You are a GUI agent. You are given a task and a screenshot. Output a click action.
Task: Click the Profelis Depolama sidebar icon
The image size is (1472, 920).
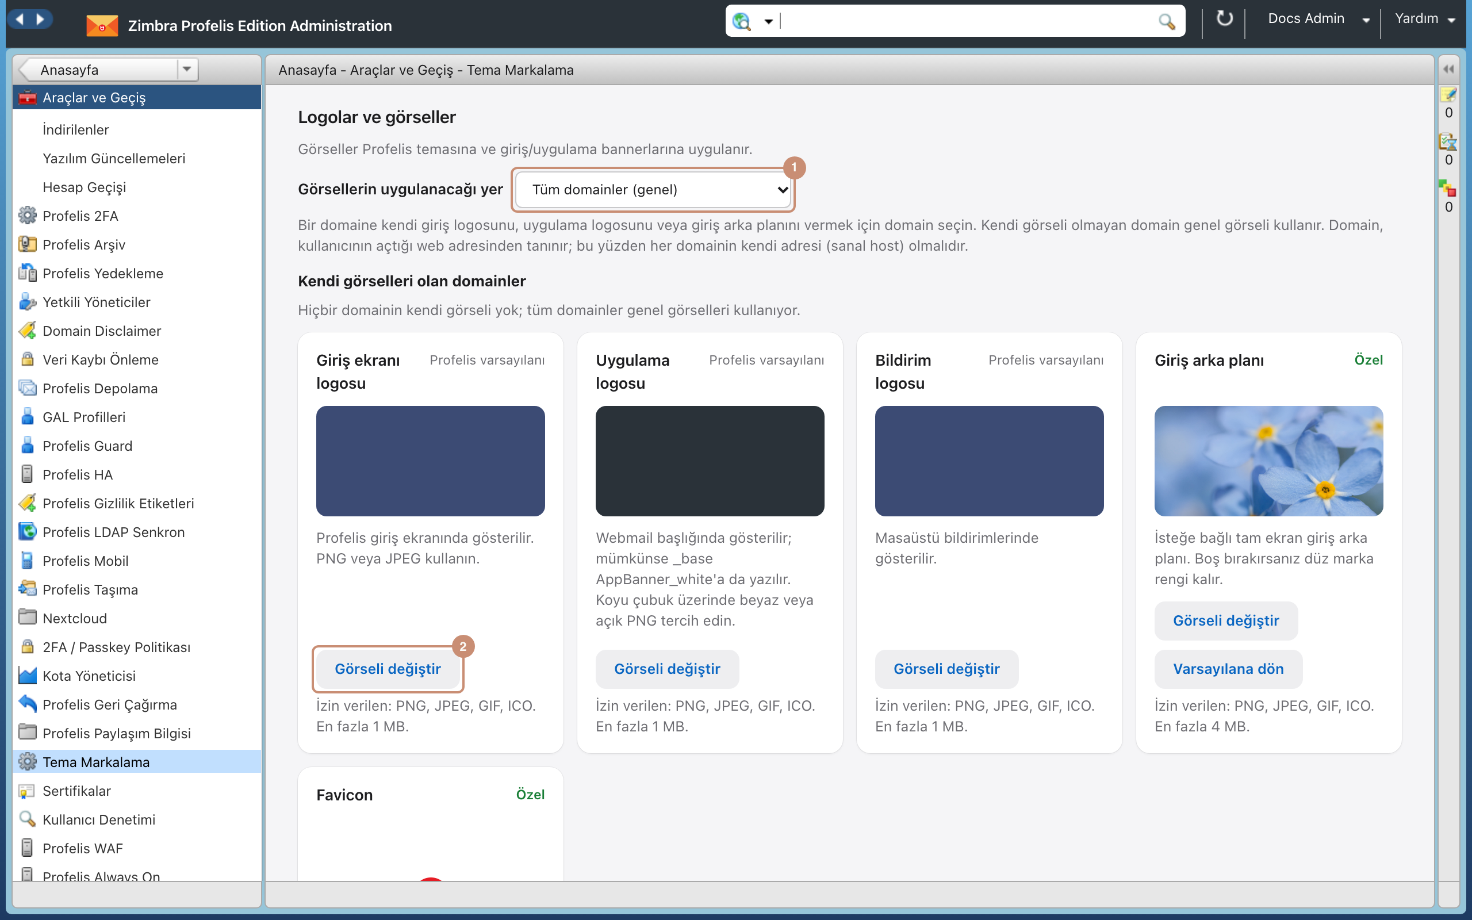point(28,388)
